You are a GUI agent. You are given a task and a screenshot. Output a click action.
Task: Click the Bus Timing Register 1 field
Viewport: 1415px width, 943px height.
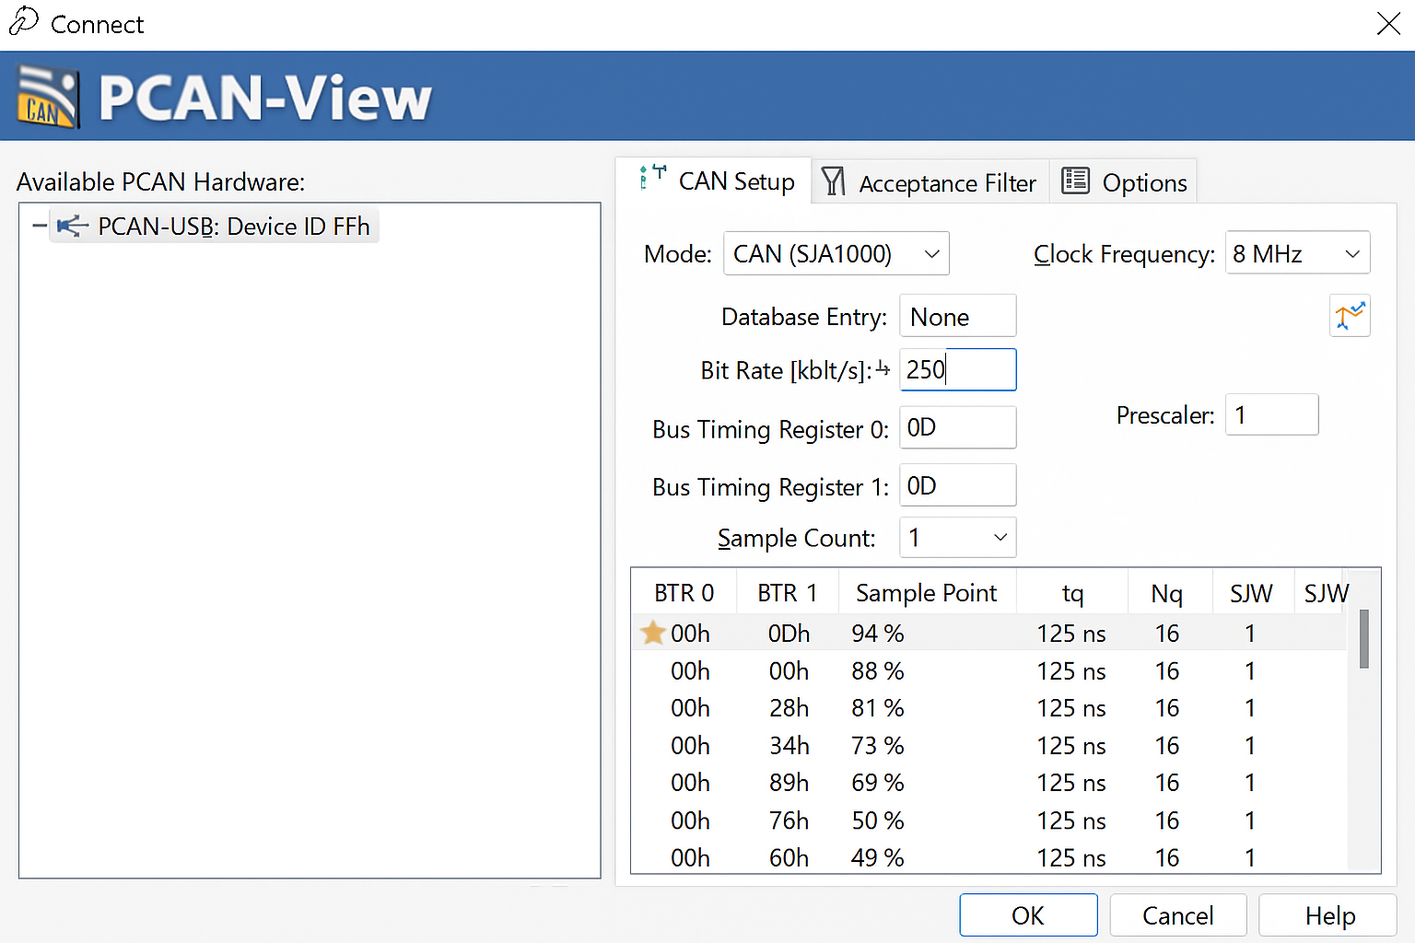point(957,484)
